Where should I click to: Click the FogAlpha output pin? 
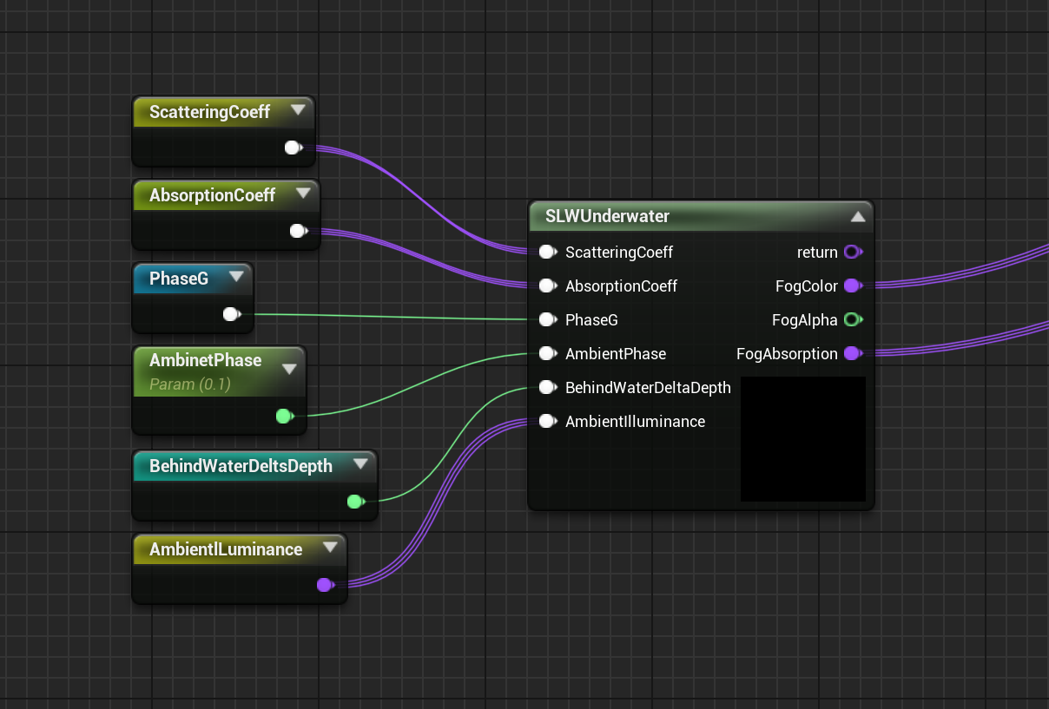[852, 320]
